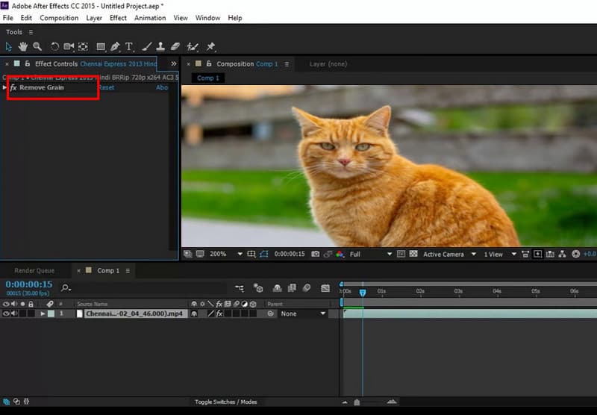Click the blue timeline timecode 0:00:00:15
The width and height of the screenshot is (597, 415).
pos(29,284)
